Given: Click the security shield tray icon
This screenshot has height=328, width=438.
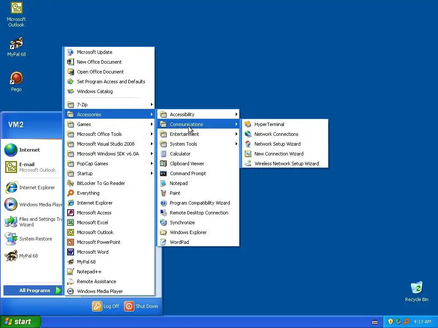Looking at the screenshot, I should (391, 322).
